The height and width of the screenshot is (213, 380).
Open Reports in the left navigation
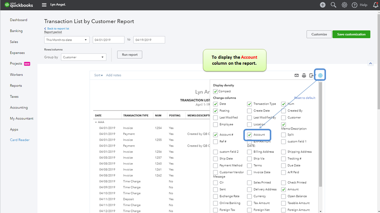pos(16,86)
